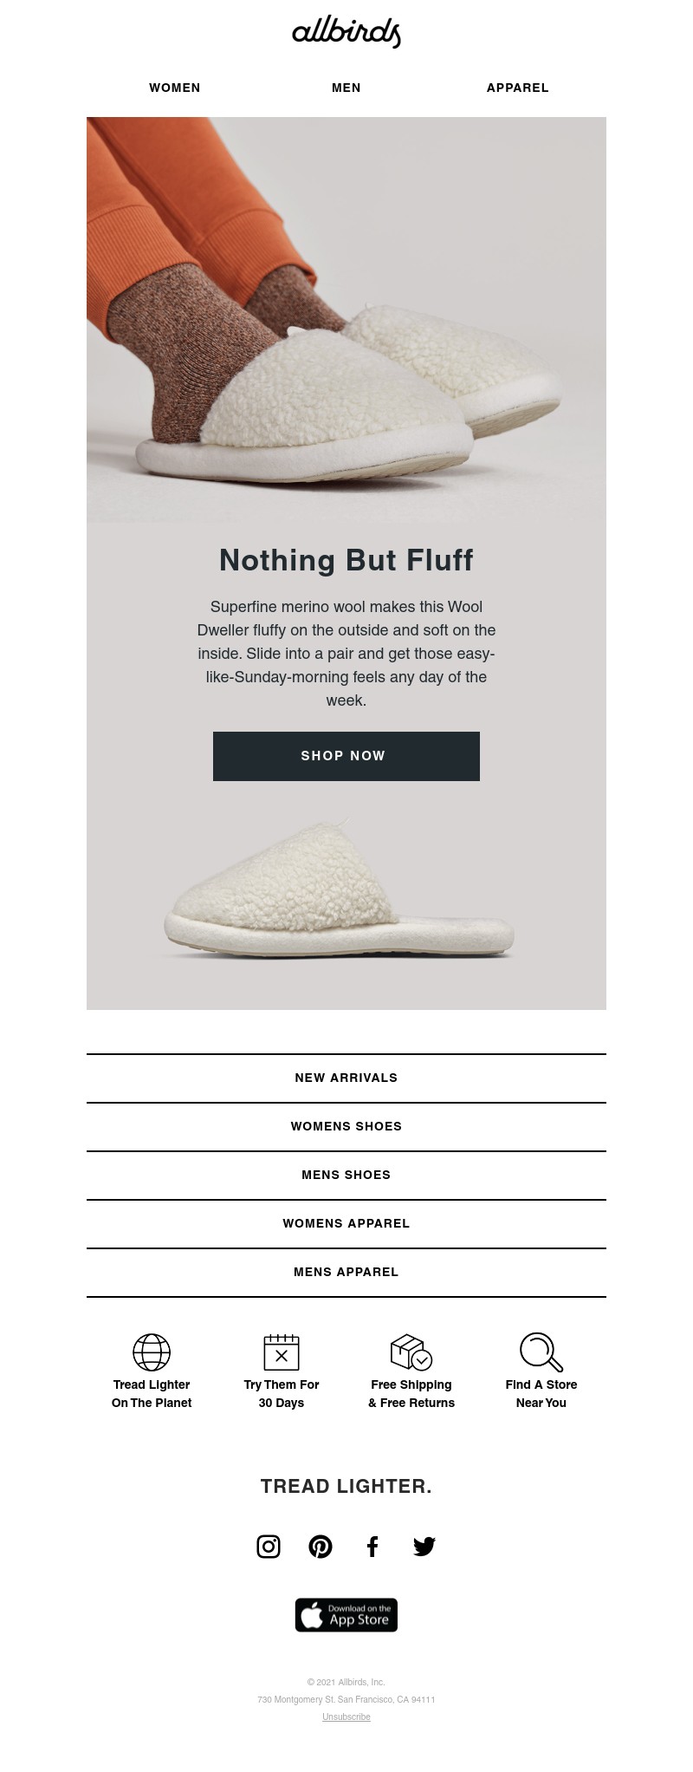Click the Twitter bird icon
Screen dimensions: 693x1772
click(x=424, y=1546)
